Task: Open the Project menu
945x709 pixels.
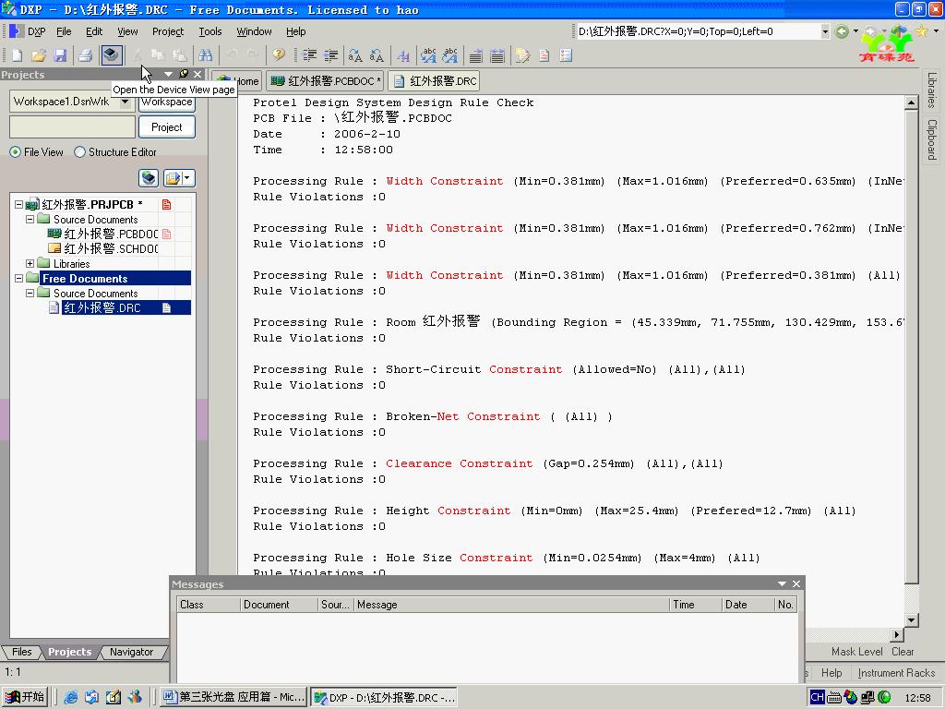Action: [168, 31]
